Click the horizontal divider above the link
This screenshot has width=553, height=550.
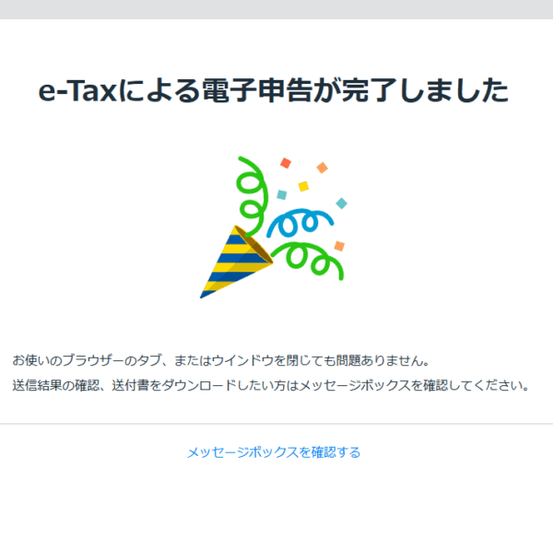(x=276, y=424)
